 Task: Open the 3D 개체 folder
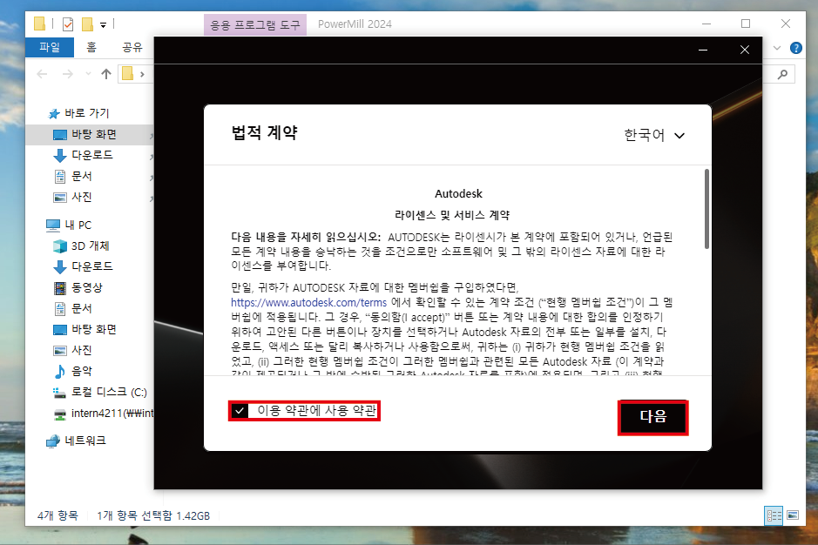pos(81,246)
